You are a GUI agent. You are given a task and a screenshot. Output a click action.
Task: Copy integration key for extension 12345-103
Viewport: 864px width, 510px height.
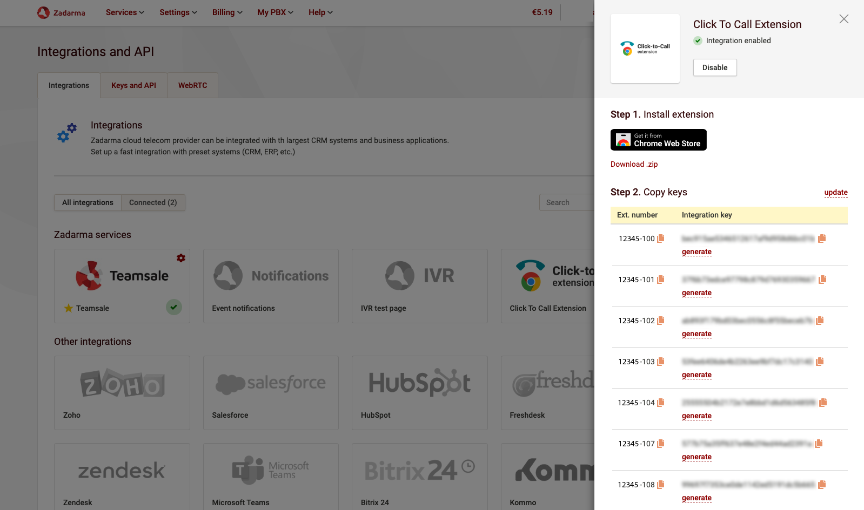(820, 362)
